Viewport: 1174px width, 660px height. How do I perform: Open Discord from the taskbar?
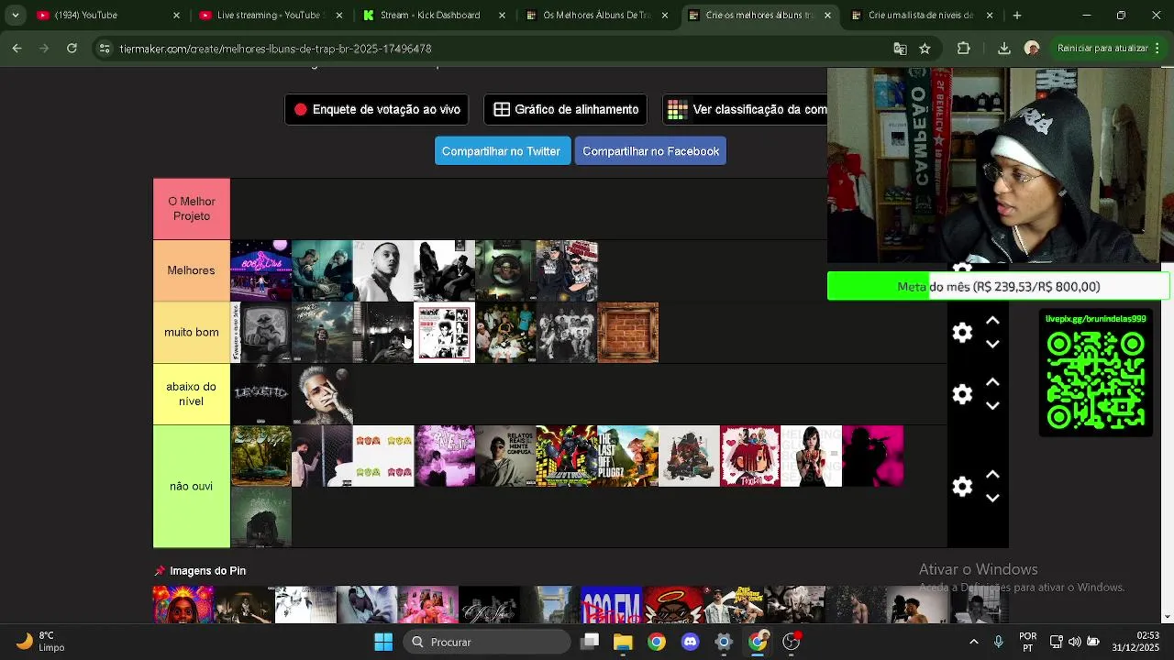tap(690, 642)
